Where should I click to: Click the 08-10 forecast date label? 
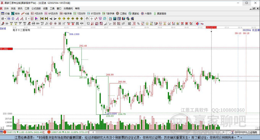coord(238,33)
